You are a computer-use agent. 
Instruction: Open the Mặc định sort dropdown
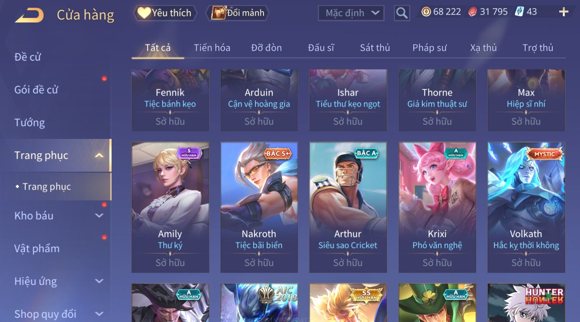coord(351,13)
